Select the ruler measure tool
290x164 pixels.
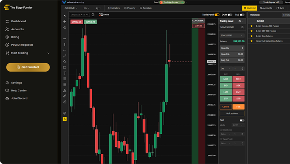[x=65, y=96]
